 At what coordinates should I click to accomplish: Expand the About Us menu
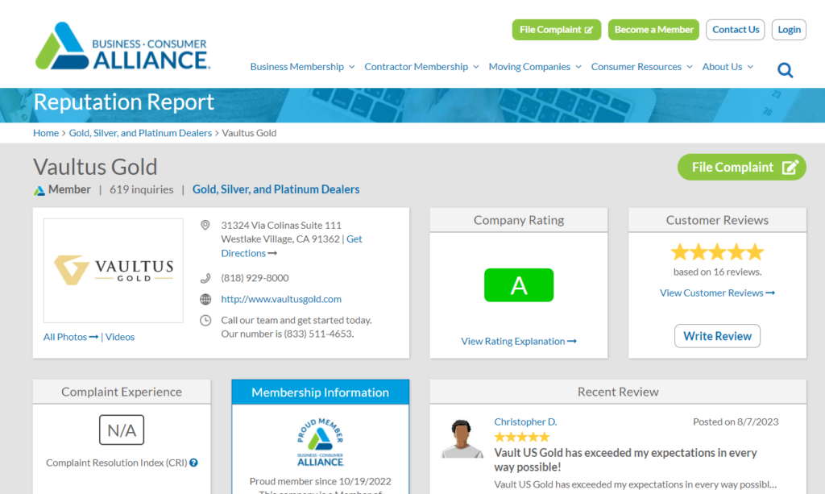[x=728, y=67]
